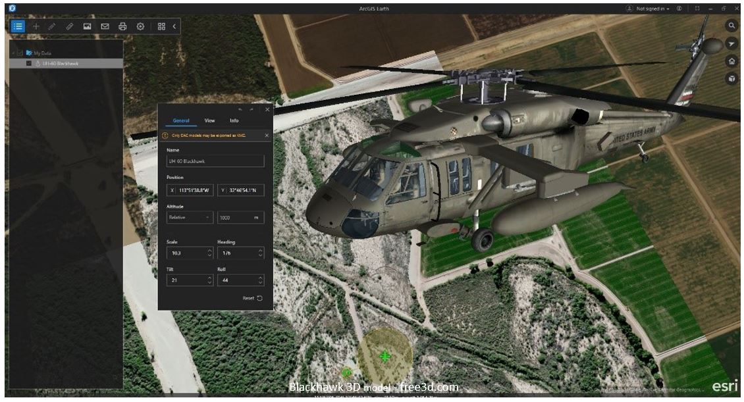Click the warning icon in notification bar
This screenshot has height=402, width=744.
click(165, 136)
